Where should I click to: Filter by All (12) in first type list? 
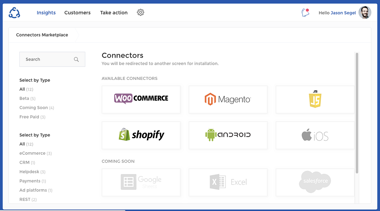pos(26,89)
